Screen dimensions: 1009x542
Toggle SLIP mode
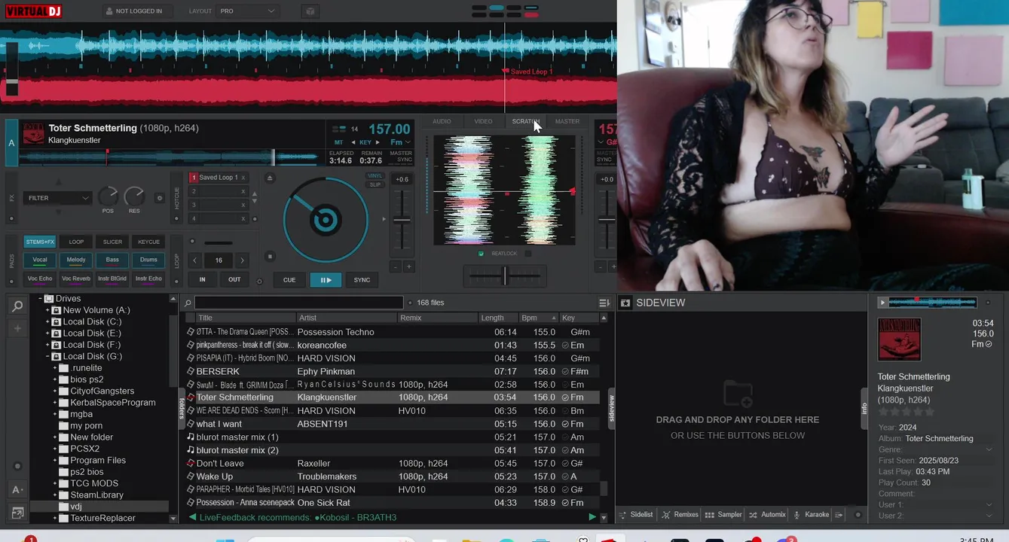[x=375, y=184]
